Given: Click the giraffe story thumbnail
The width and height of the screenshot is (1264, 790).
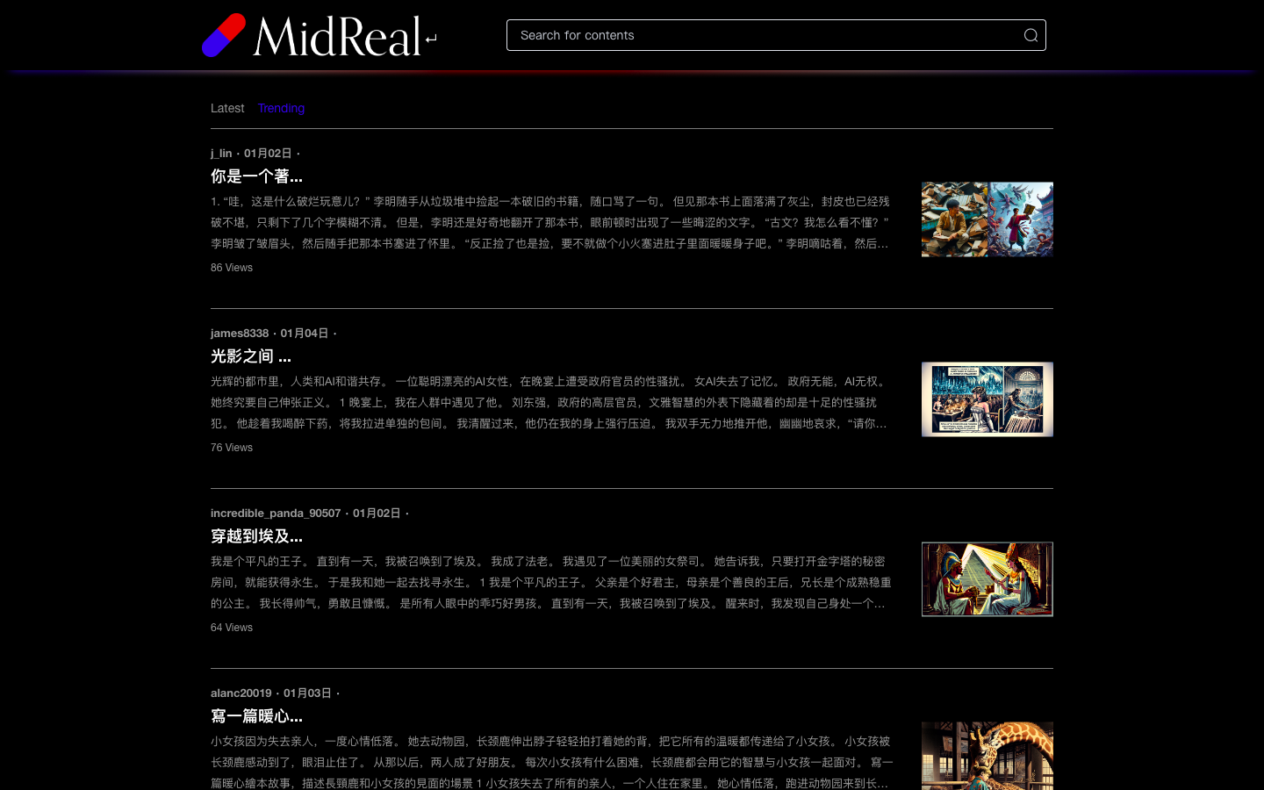Looking at the screenshot, I should coord(987,756).
